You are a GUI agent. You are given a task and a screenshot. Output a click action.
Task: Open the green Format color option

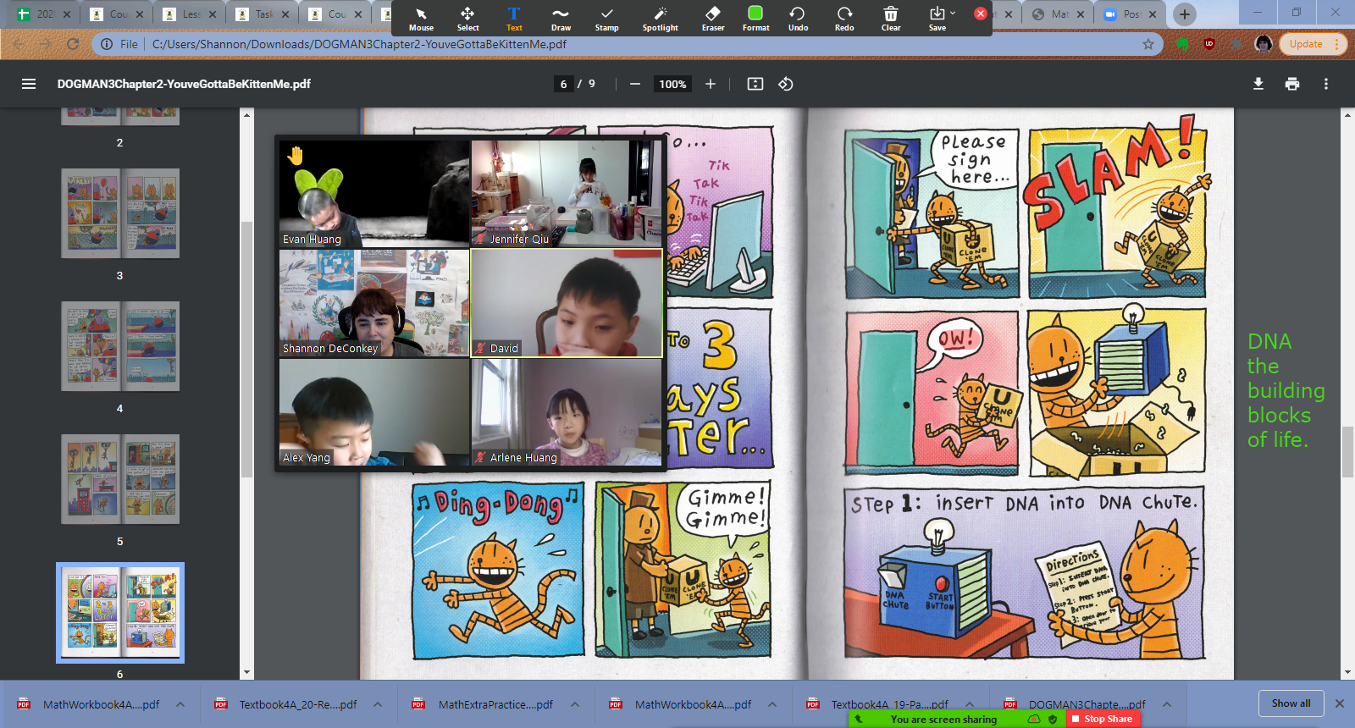point(755,19)
